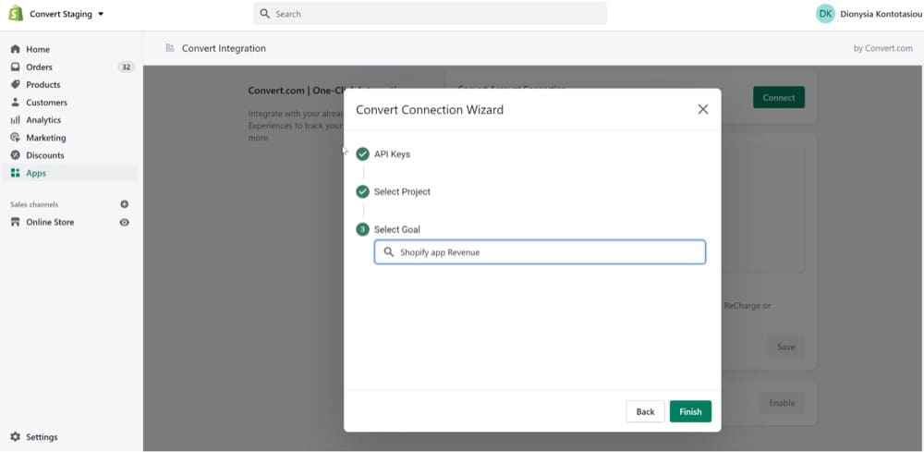Click the Apps grid icon
This screenshot has width=924, height=452.
15,173
